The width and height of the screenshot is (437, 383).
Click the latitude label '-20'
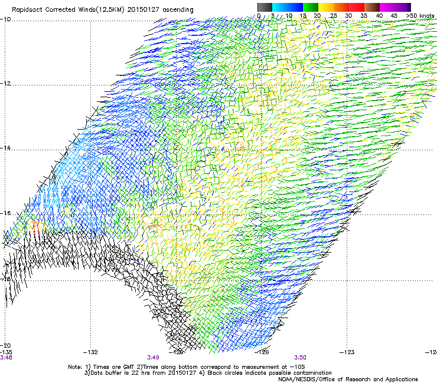pos(5,345)
